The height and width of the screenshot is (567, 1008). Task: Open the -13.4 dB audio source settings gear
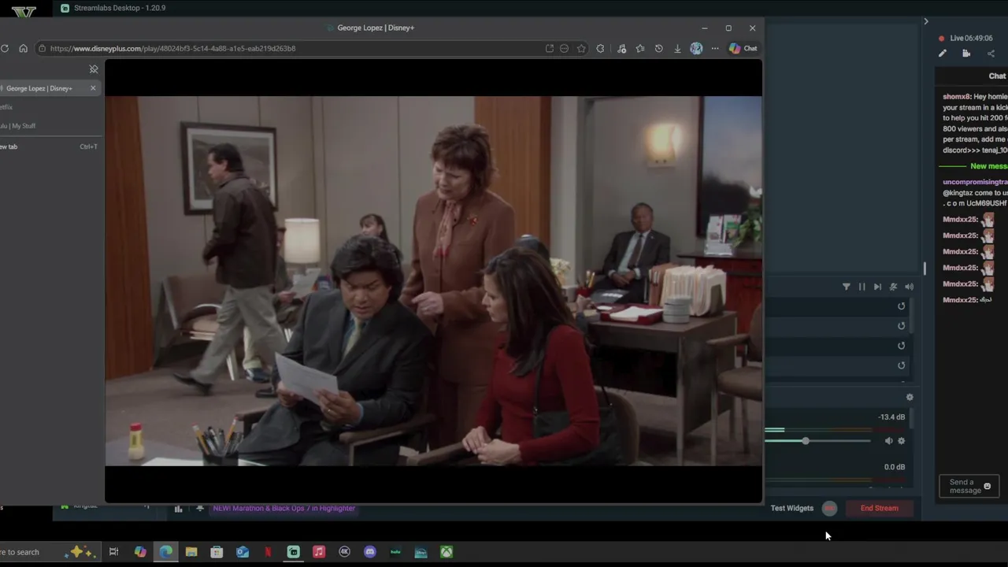click(902, 441)
